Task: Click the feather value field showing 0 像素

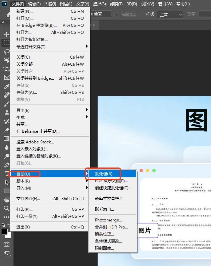Action: click(101, 14)
